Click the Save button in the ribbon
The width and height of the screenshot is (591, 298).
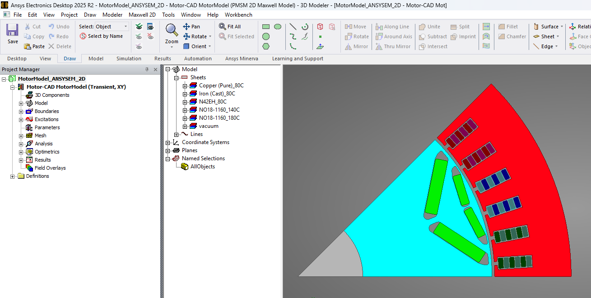pyautogui.click(x=13, y=34)
